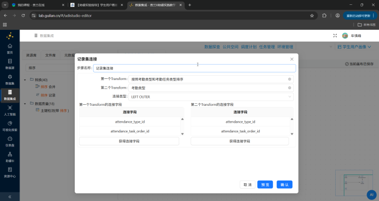
Task: Click the 排序 search box in left panel
Action: coord(50,68)
